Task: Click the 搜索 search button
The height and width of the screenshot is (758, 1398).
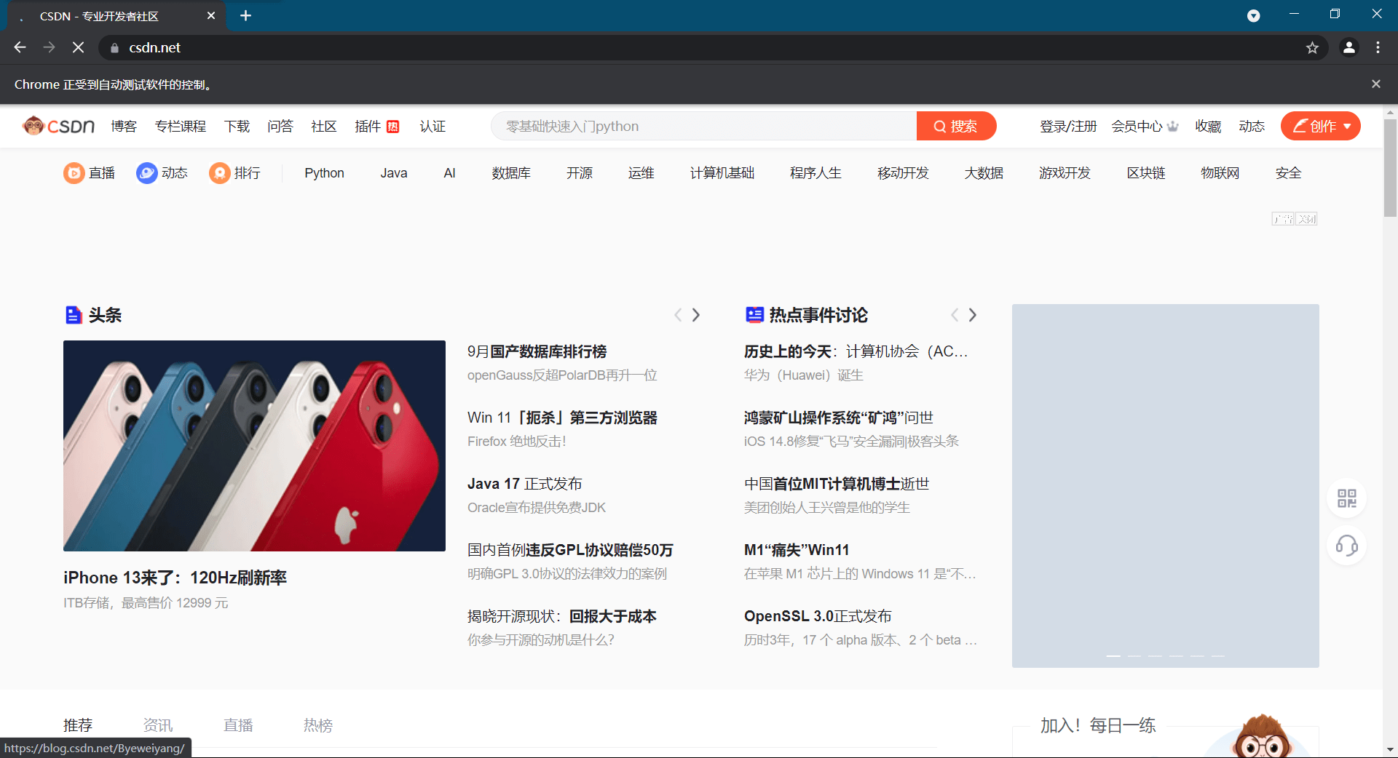Action: 956,127
